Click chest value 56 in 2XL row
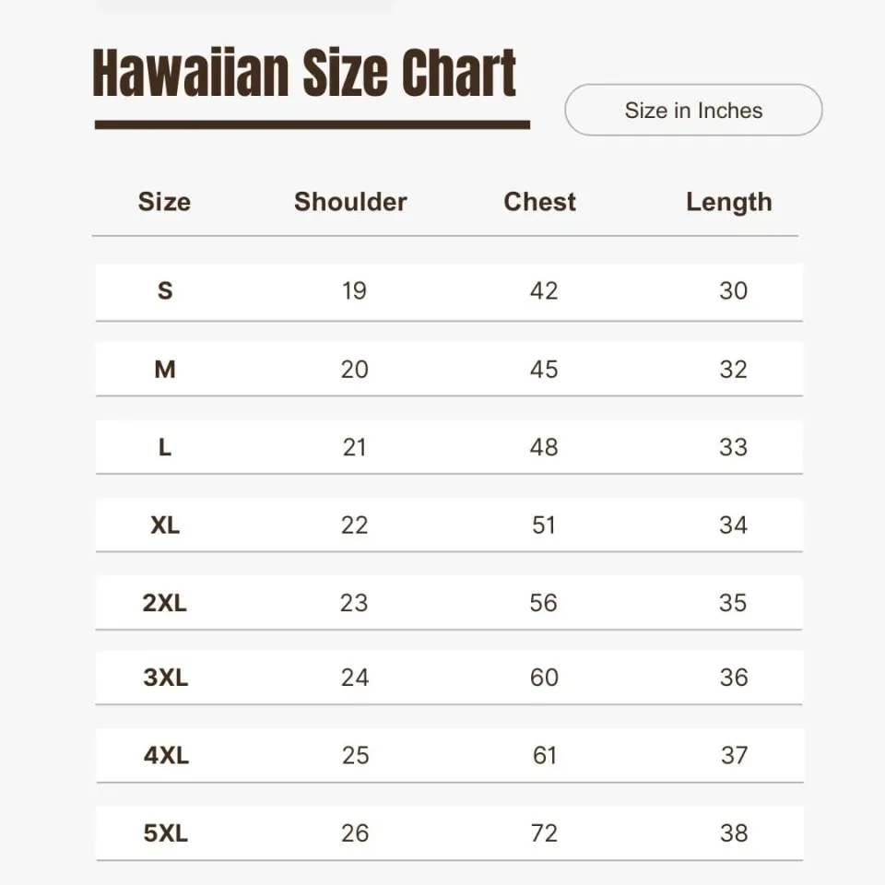This screenshot has height=885, width=885. coord(544,603)
